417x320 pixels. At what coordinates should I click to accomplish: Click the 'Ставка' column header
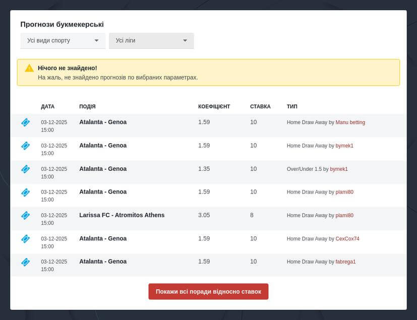pos(260,107)
